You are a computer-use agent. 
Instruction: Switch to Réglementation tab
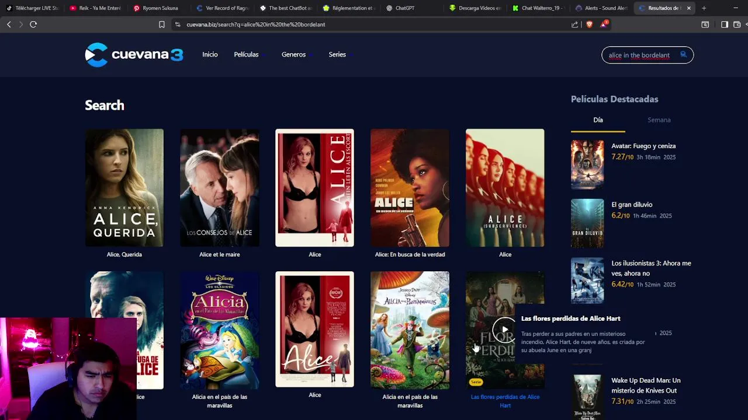point(349,8)
